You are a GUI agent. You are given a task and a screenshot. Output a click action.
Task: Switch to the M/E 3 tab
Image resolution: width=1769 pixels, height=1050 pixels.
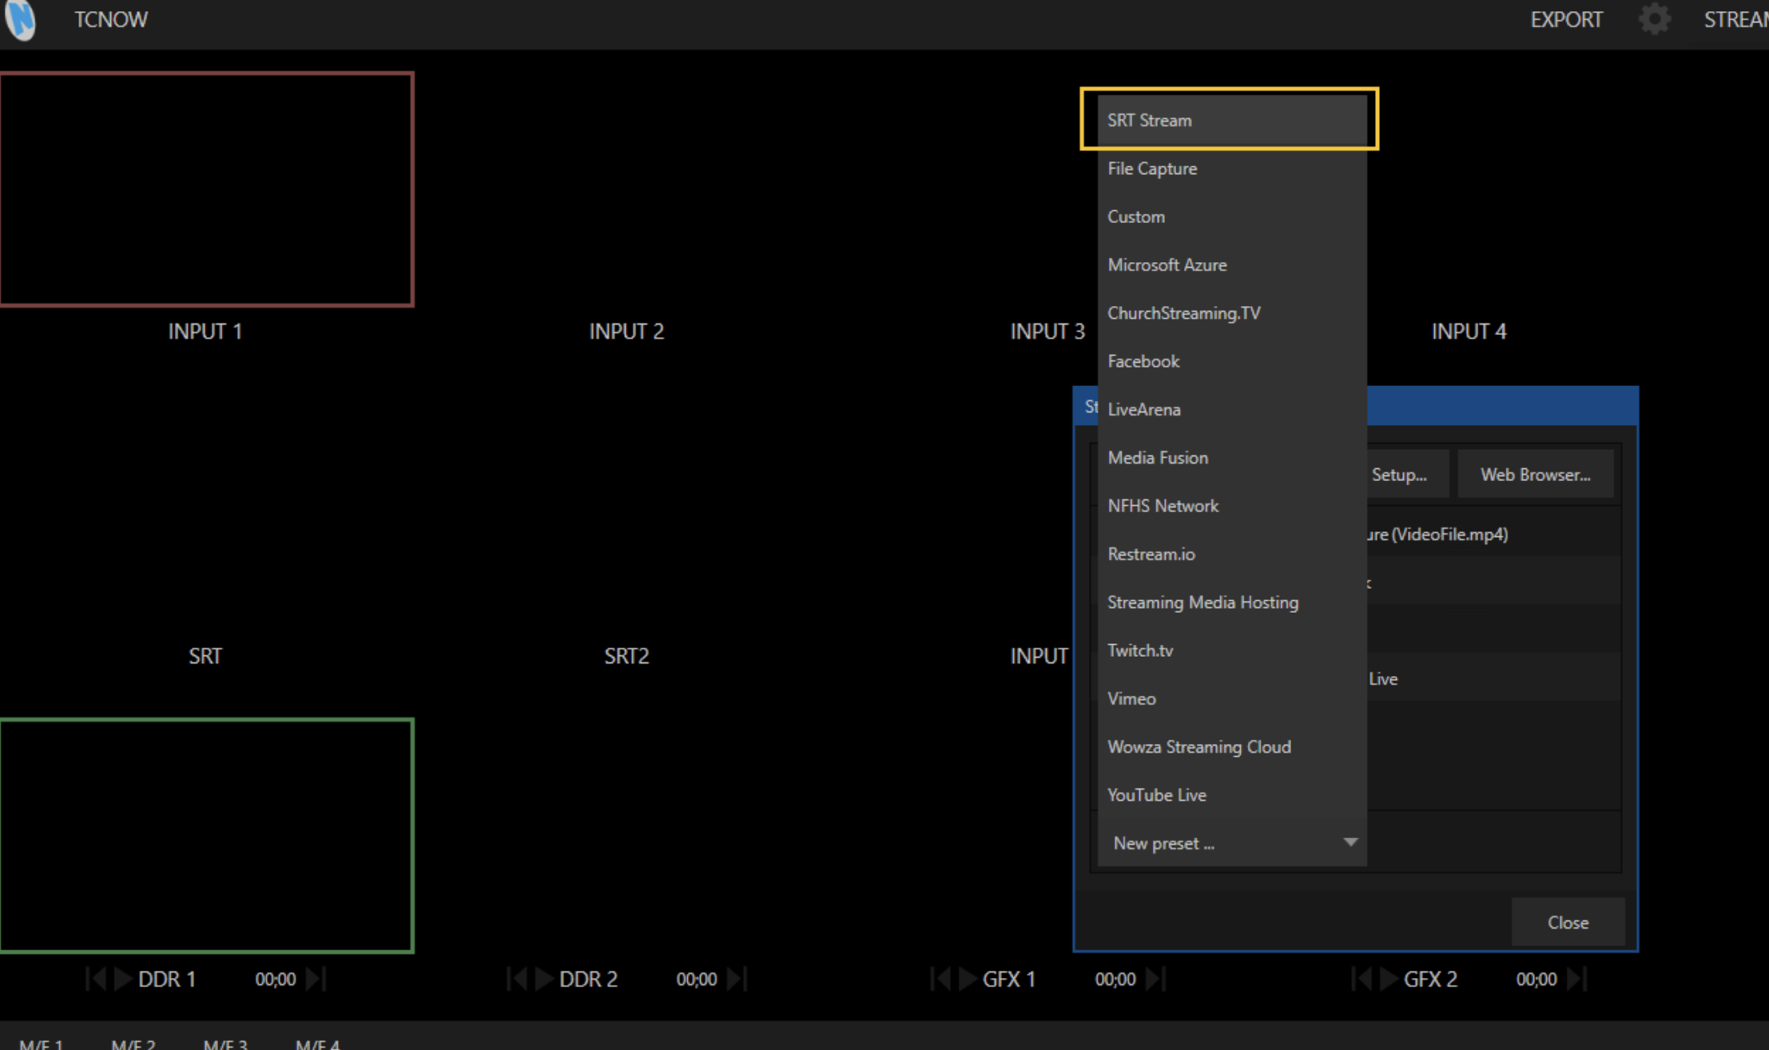[225, 1043]
